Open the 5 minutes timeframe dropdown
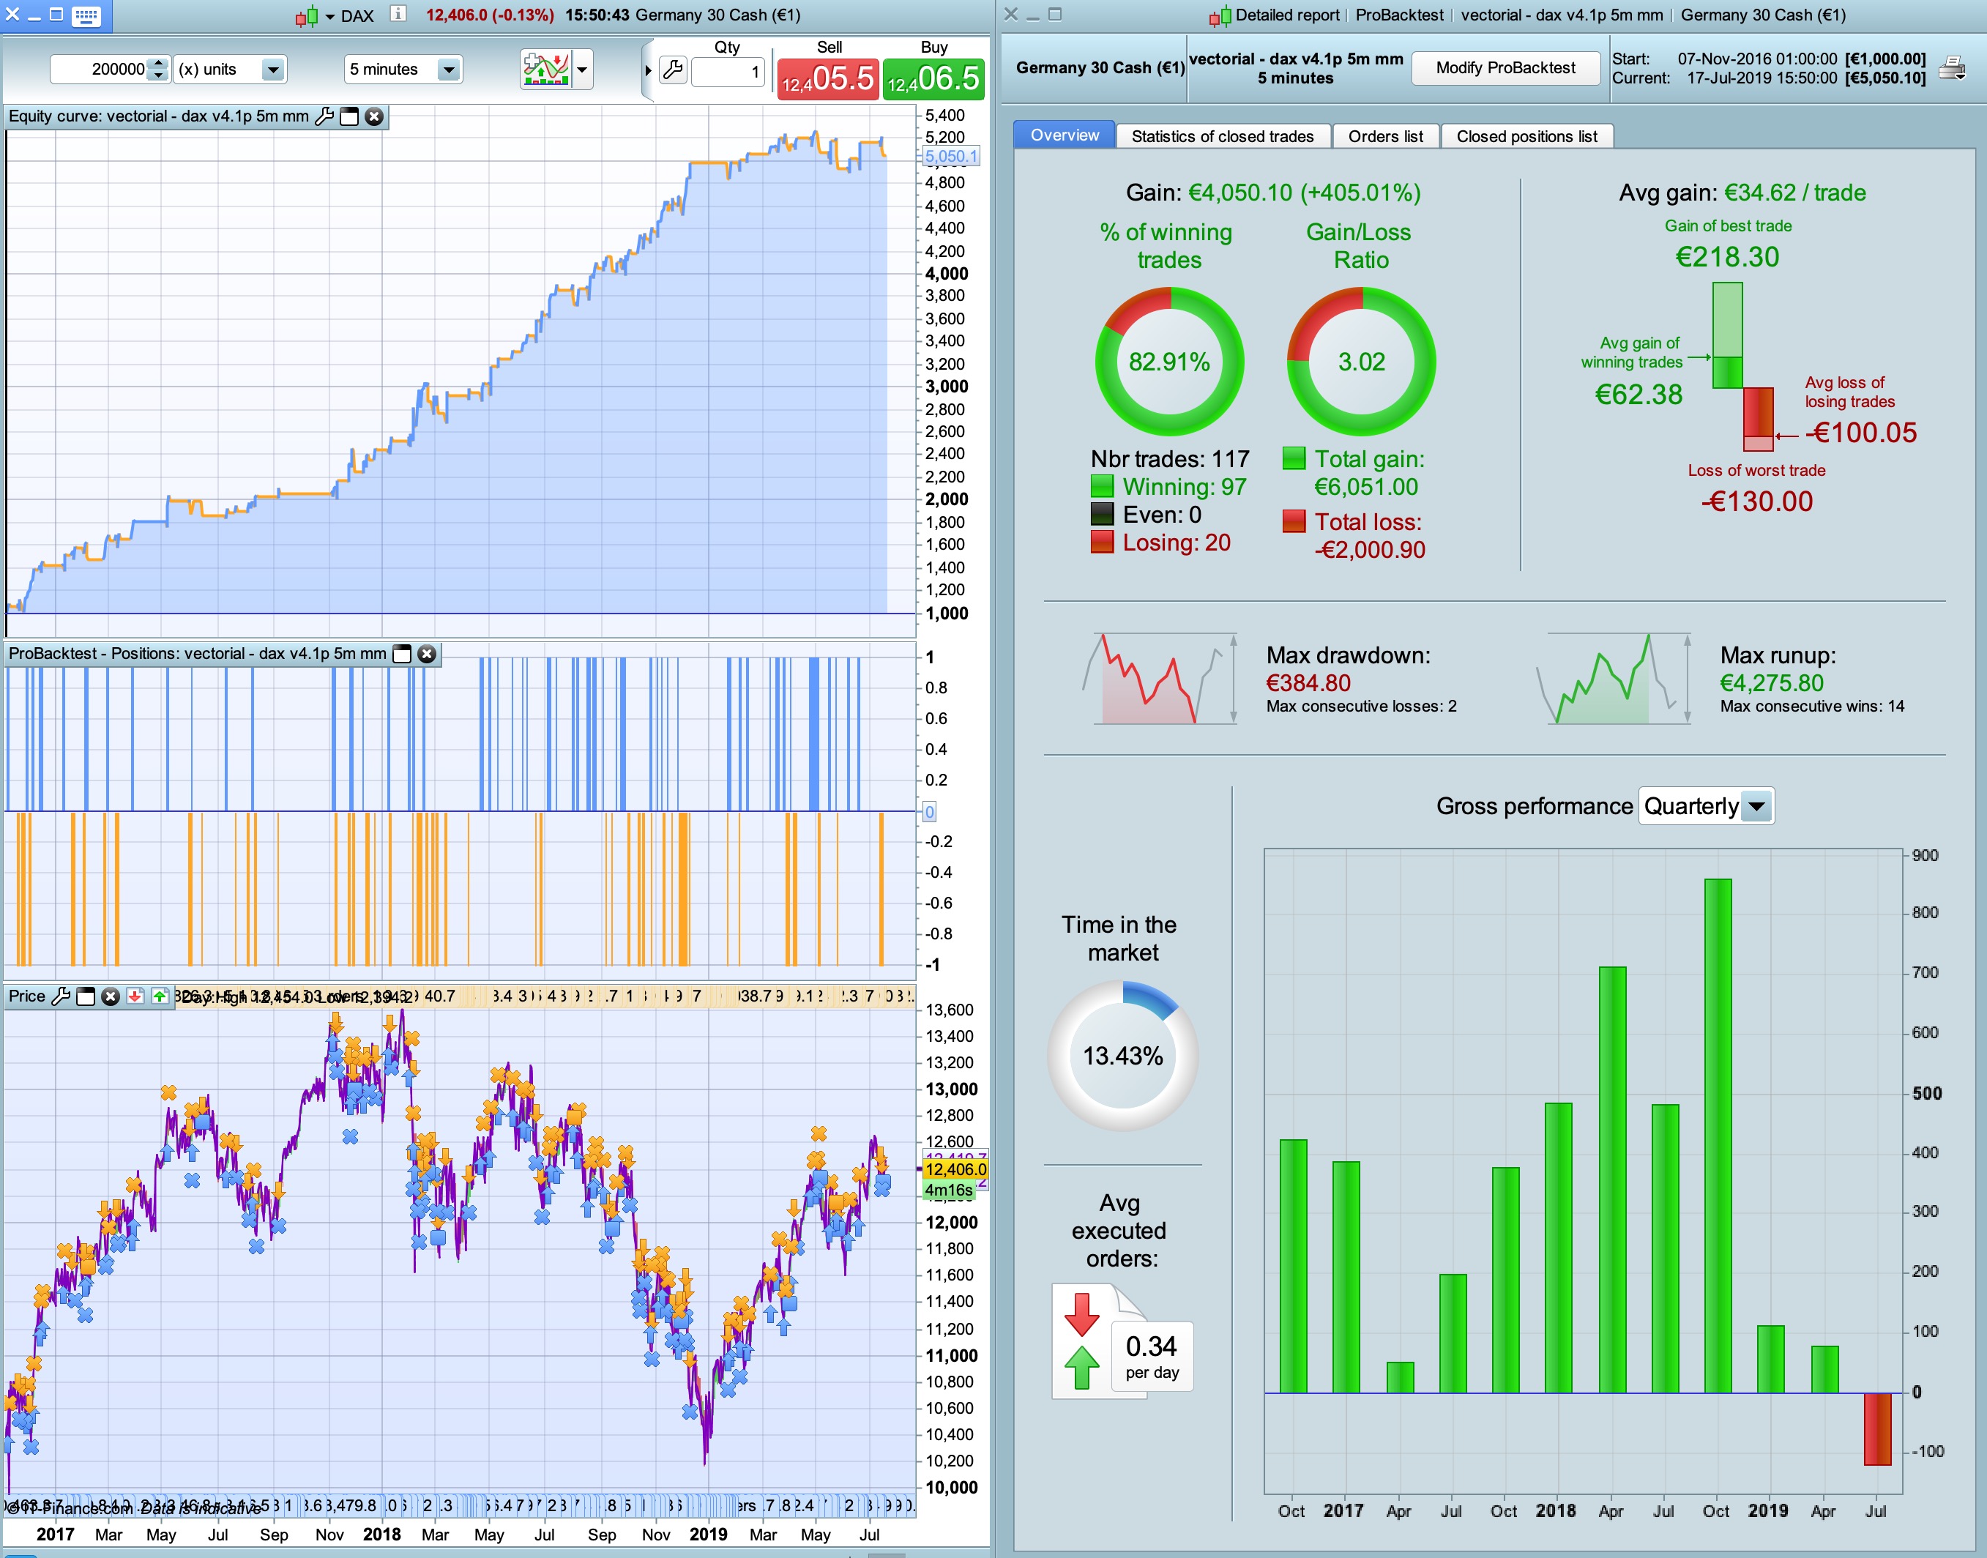The height and width of the screenshot is (1558, 1987). 448,70
